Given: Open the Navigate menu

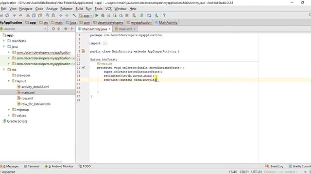Looking at the screenshot, I should pyautogui.click(x=26, y=9).
